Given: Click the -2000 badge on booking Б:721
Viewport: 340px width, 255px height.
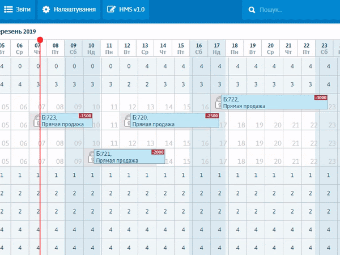Looking at the screenshot, I should [158, 152].
